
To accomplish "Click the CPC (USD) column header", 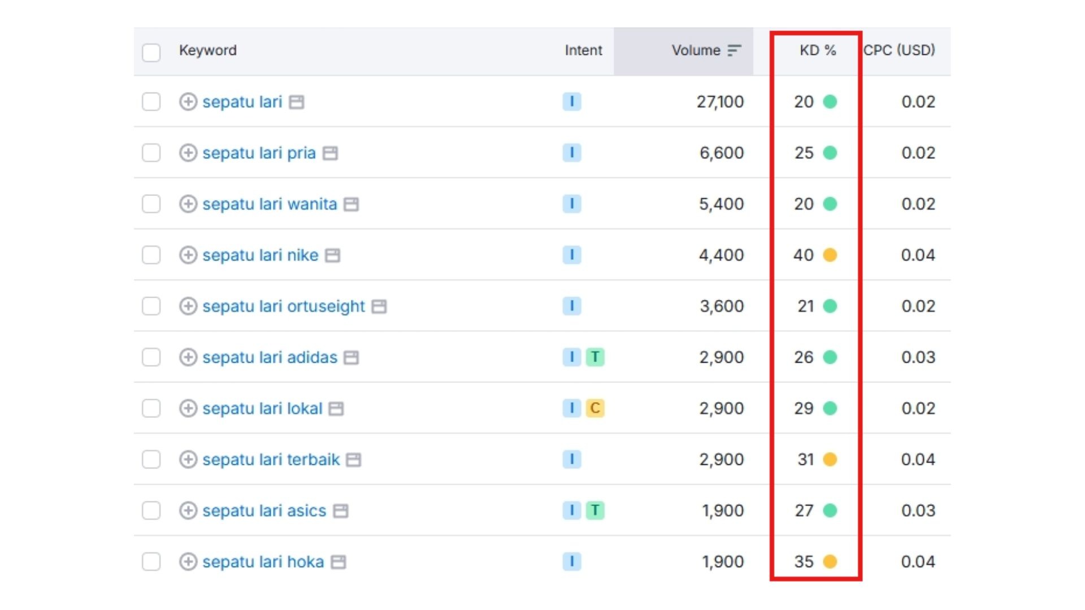I will coord(899,50).
